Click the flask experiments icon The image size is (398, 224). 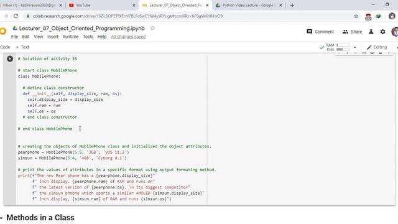tap(371, 32)
